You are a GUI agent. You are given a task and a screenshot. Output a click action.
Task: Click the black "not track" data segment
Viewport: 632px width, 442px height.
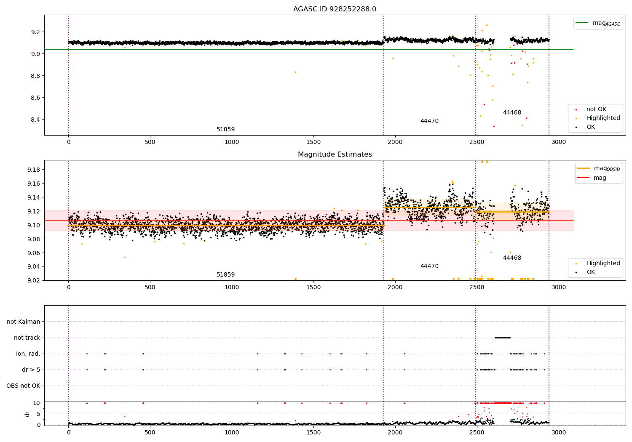point(503,338)
